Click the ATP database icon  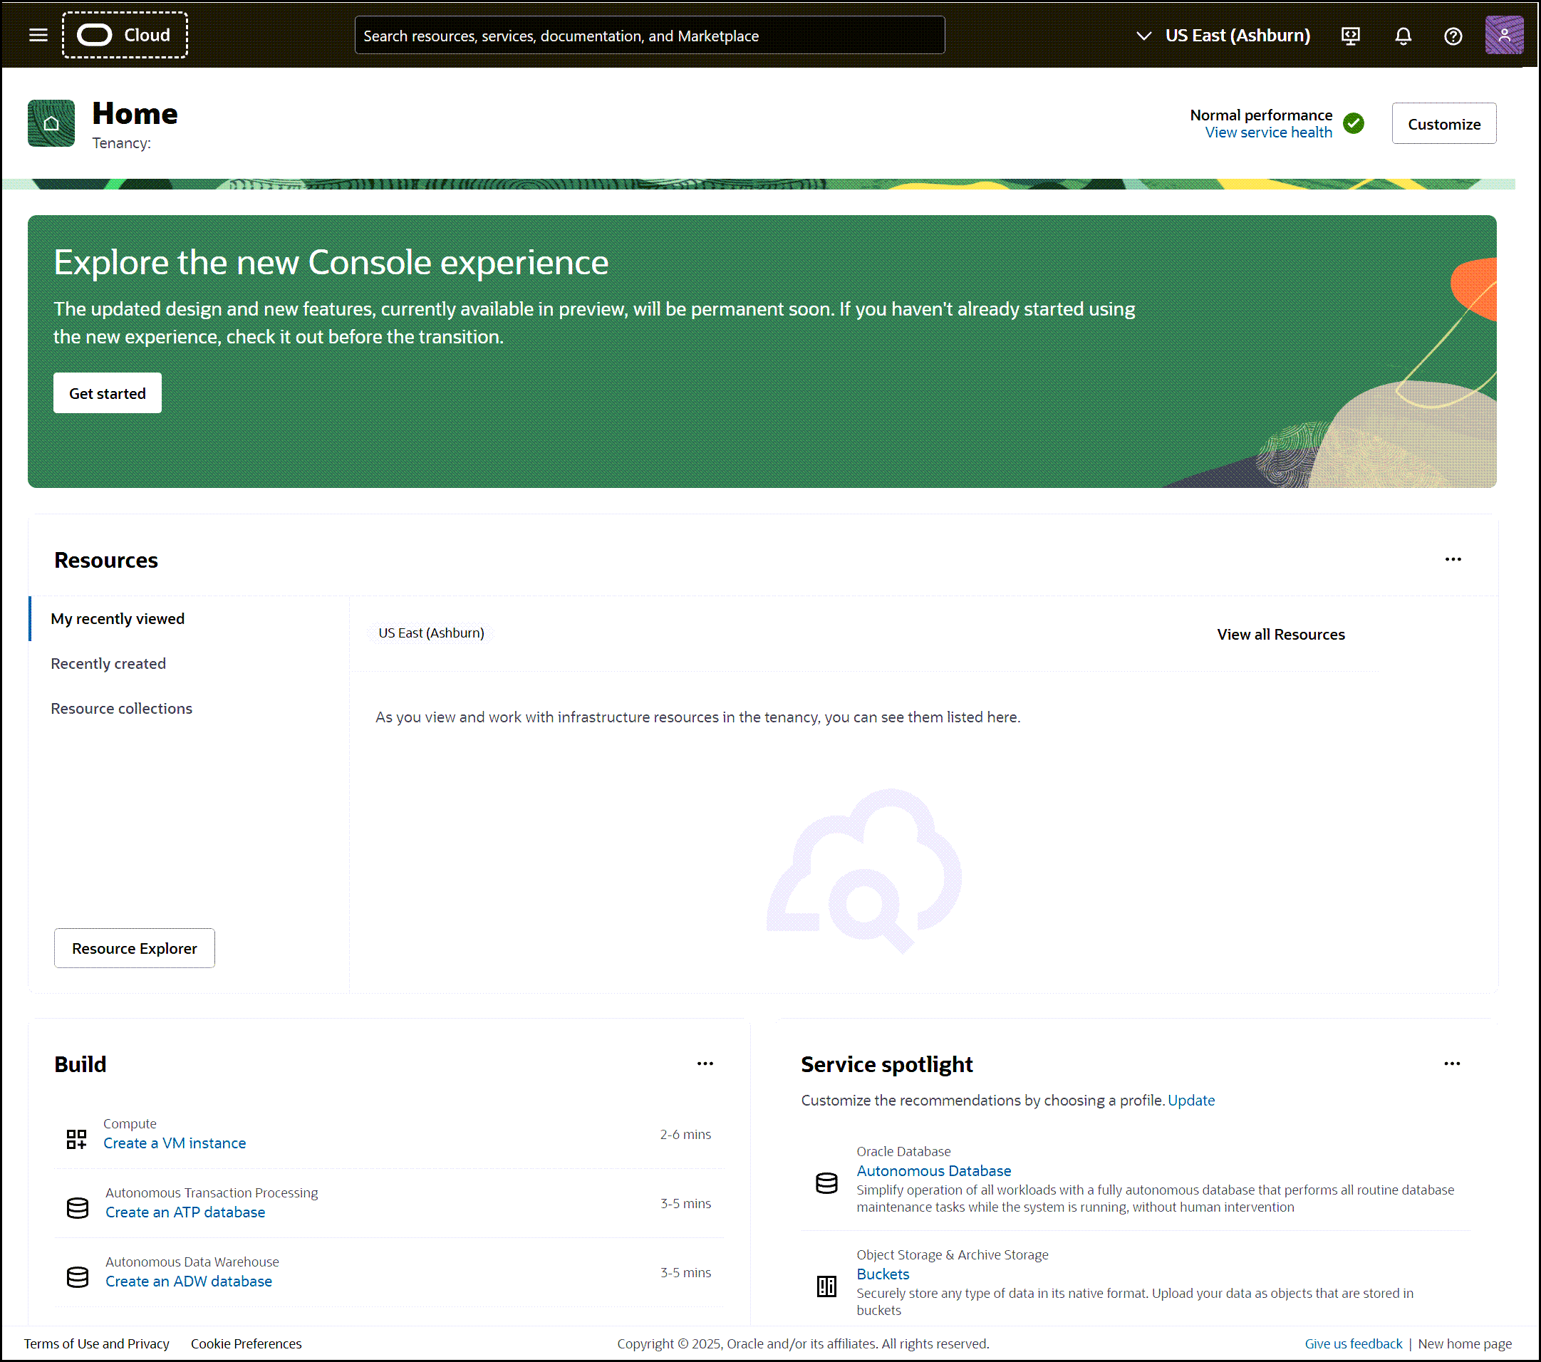(78, 1207)
